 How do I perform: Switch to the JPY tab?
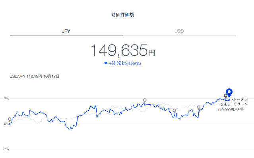[66, 31]
